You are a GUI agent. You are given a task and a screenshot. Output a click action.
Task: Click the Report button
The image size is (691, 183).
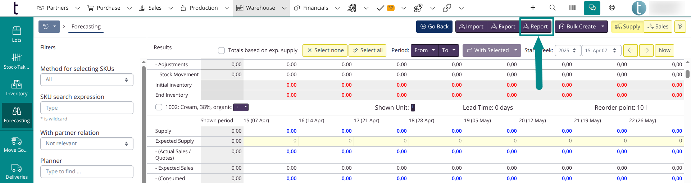pyautogui.click(x=535, y=27)
